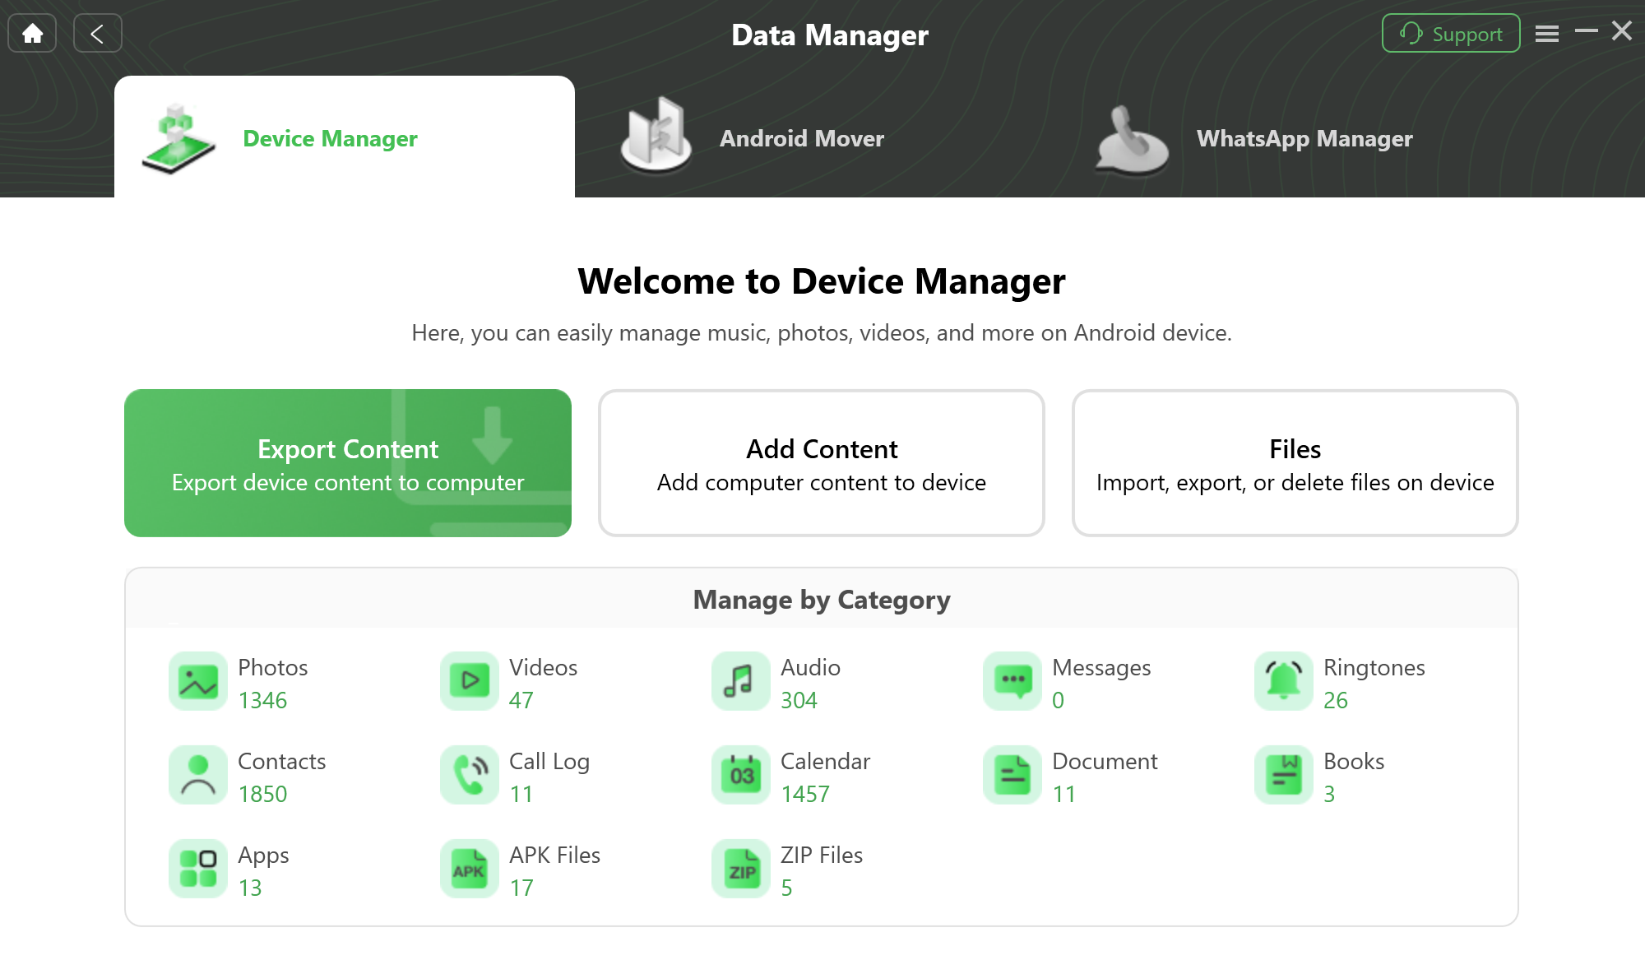Open the APK Files category icon

(x=467, y=870)
